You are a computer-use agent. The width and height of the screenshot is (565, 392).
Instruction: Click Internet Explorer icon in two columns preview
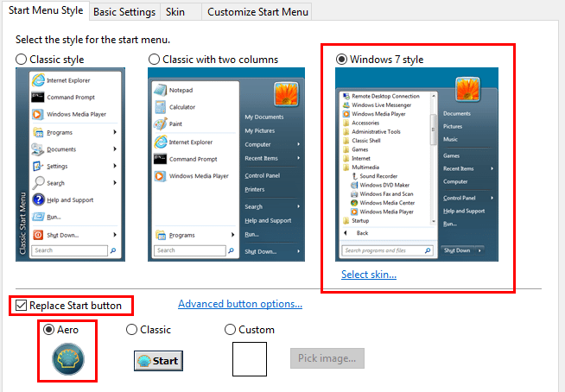pos(161,142)
